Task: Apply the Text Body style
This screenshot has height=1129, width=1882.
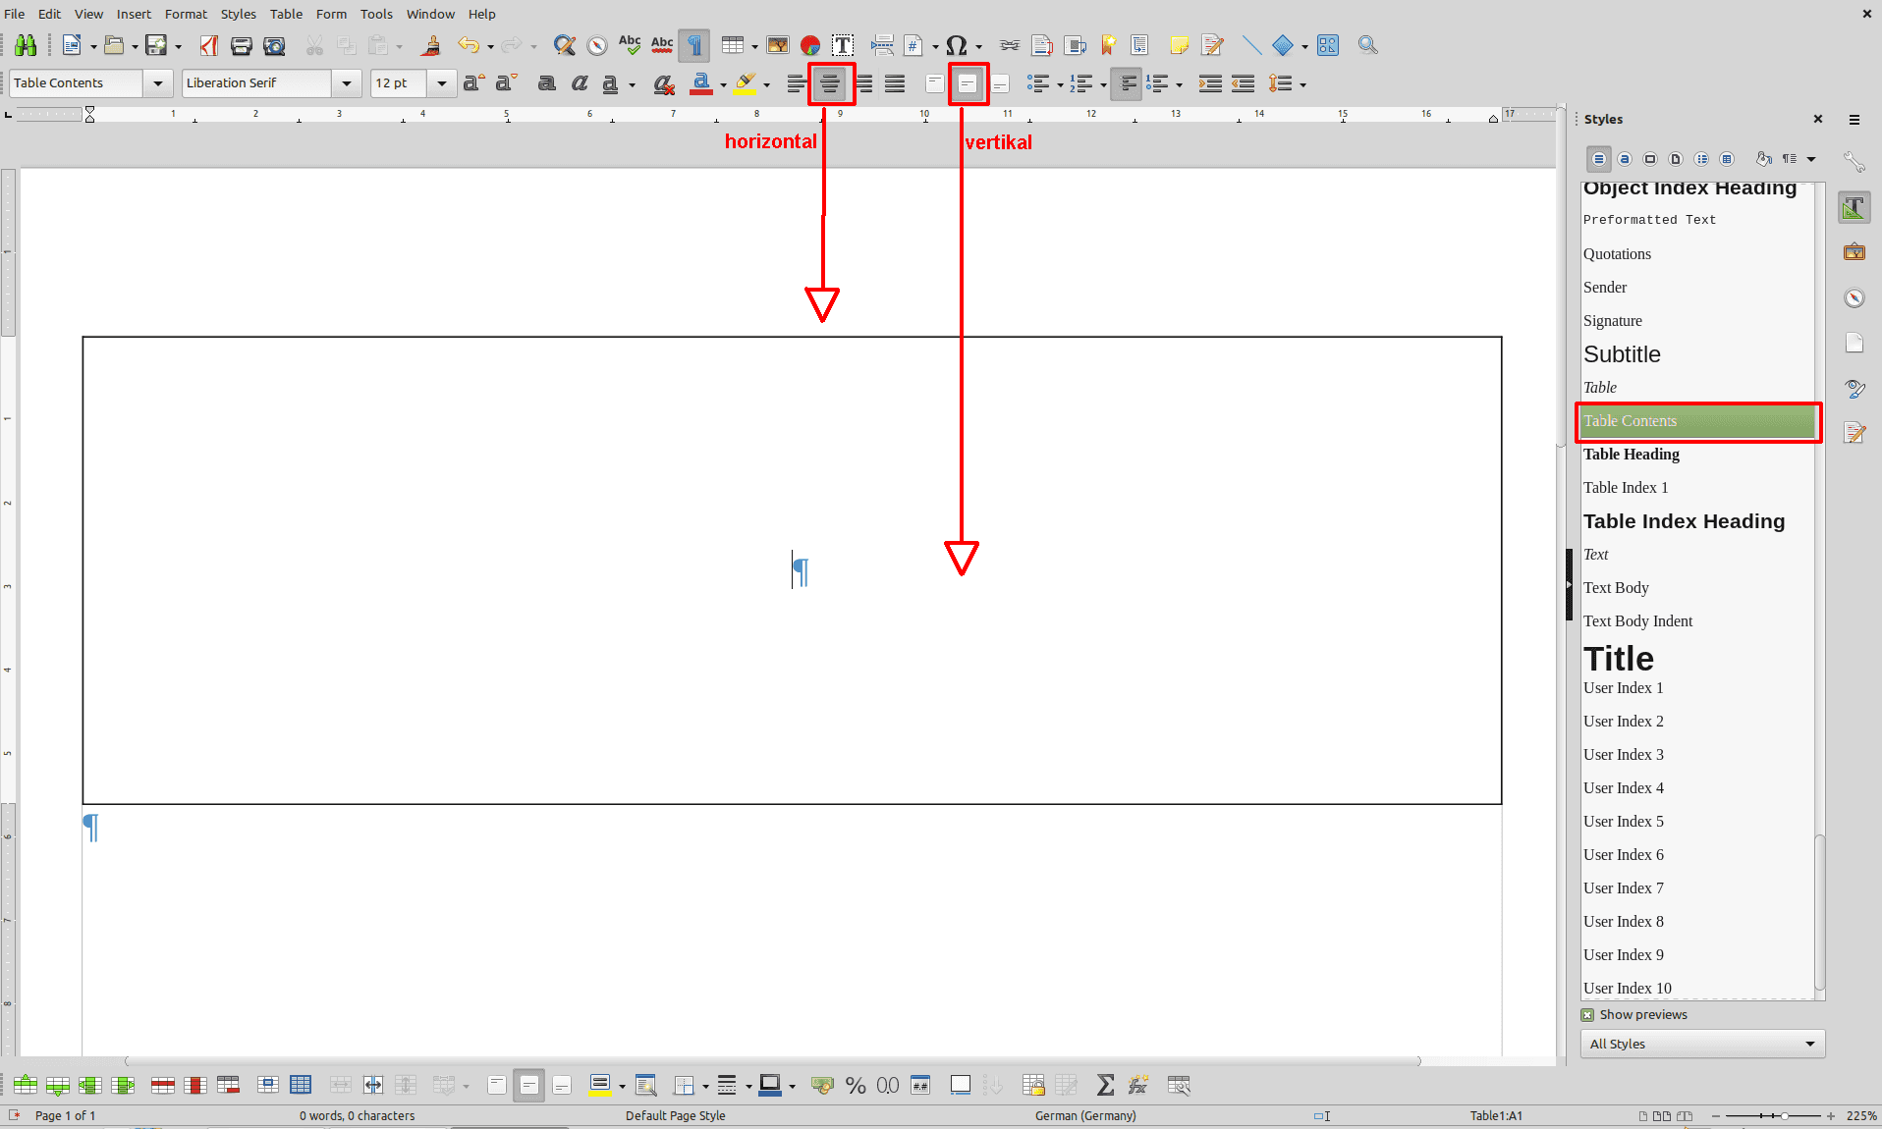Action: (1616, 588)
